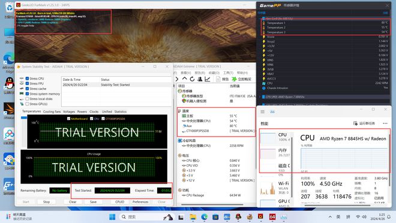Viewport: 396px width, 223px height.
Task: Click the report page icon in AIDA64 toolbar
Action: 218,79
